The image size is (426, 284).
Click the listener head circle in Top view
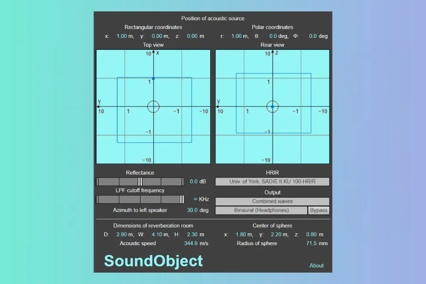(x=153, y=106)
